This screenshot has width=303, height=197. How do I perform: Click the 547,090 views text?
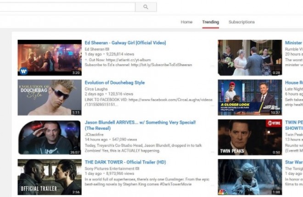pos(124,140)
